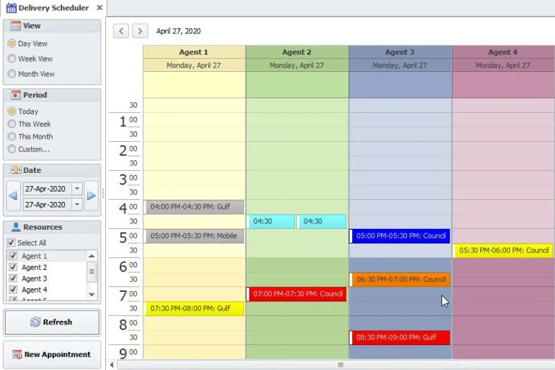Open the red 07:00 PM Council appointment

pyautogui.click(x=297, y=294)
